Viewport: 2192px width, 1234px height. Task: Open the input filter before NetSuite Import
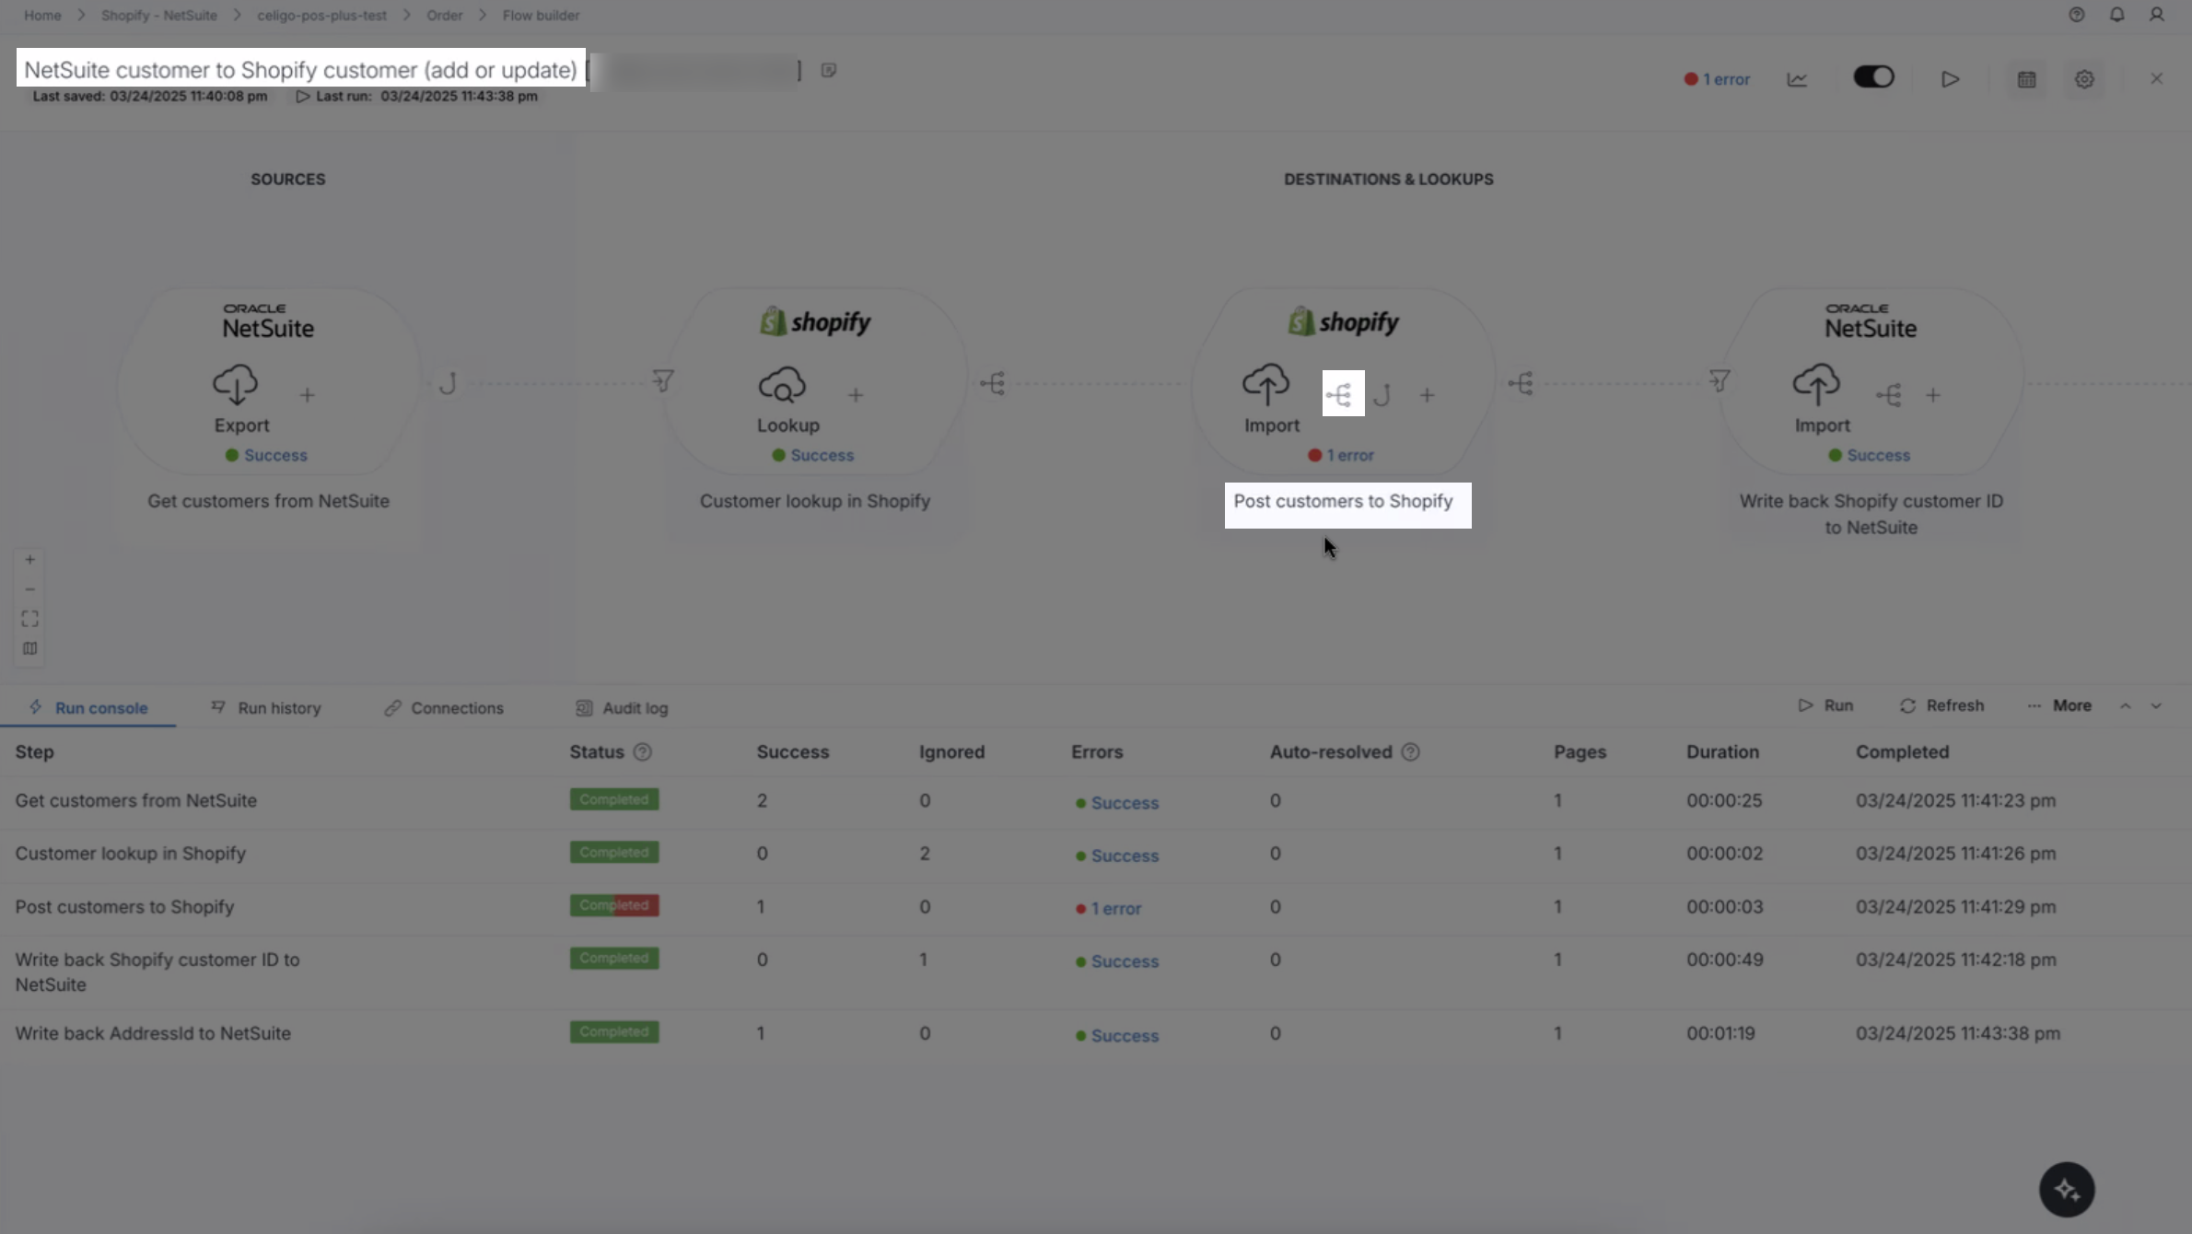1719,380
